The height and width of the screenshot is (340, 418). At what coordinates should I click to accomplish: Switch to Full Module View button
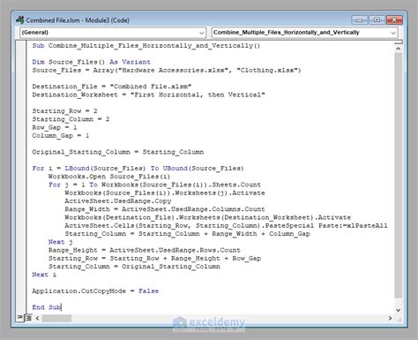[28, 318]
